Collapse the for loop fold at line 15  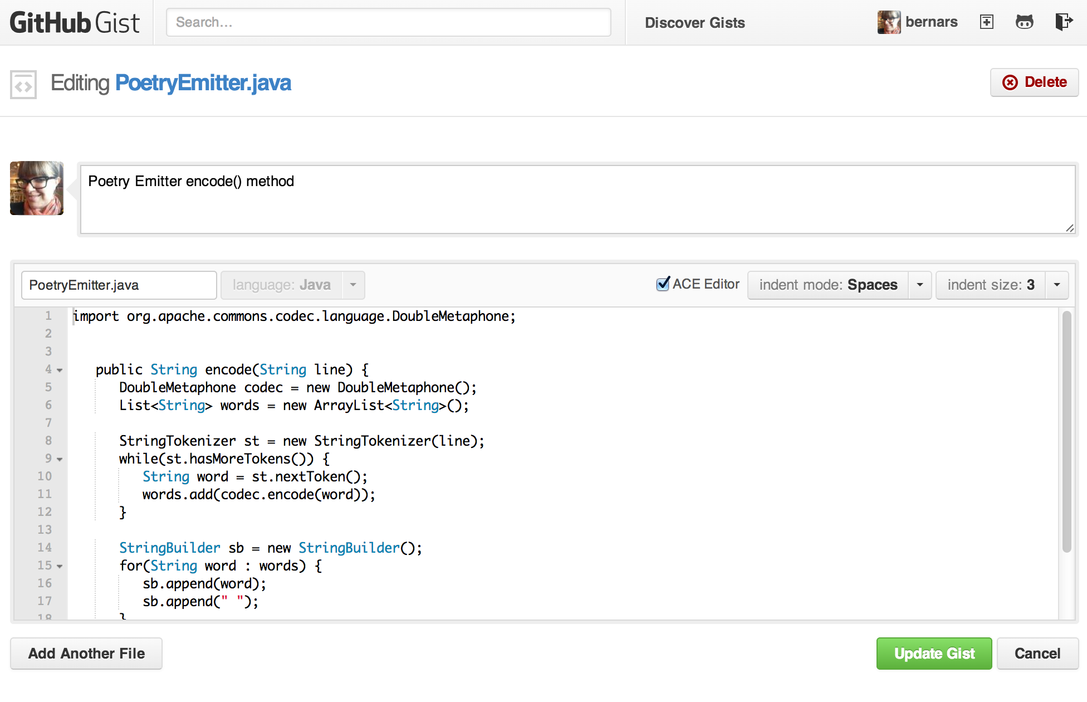pos(60,566)
